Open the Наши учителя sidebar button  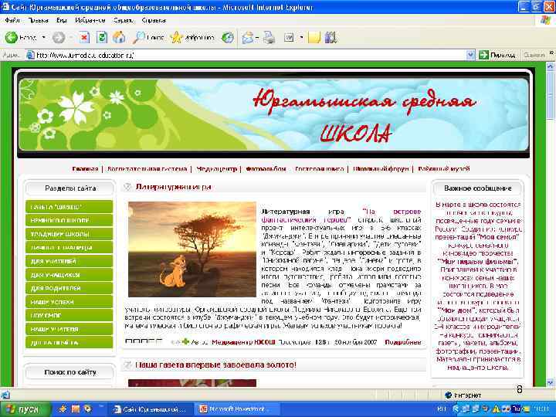point(69,329)
